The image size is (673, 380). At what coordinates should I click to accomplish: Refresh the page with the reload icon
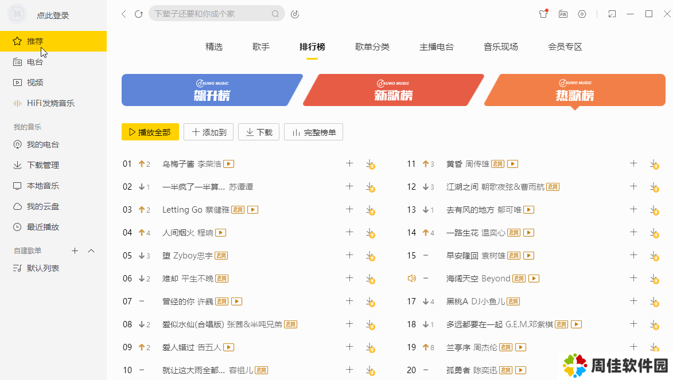click(138, 14)
